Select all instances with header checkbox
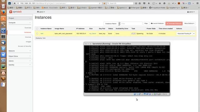The height and width of the screenshot is (112, 200). click(x=37, y=29)
